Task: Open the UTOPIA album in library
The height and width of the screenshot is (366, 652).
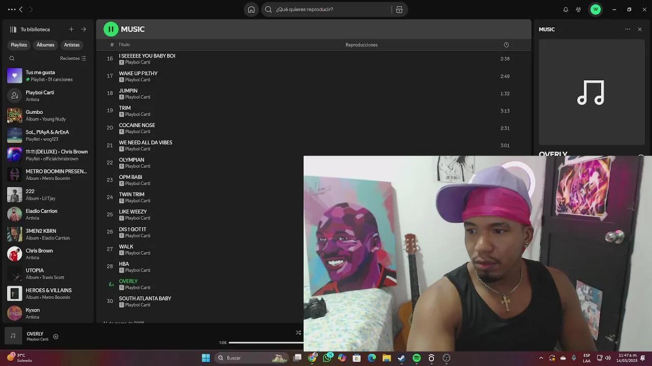Action: point(47,274)
